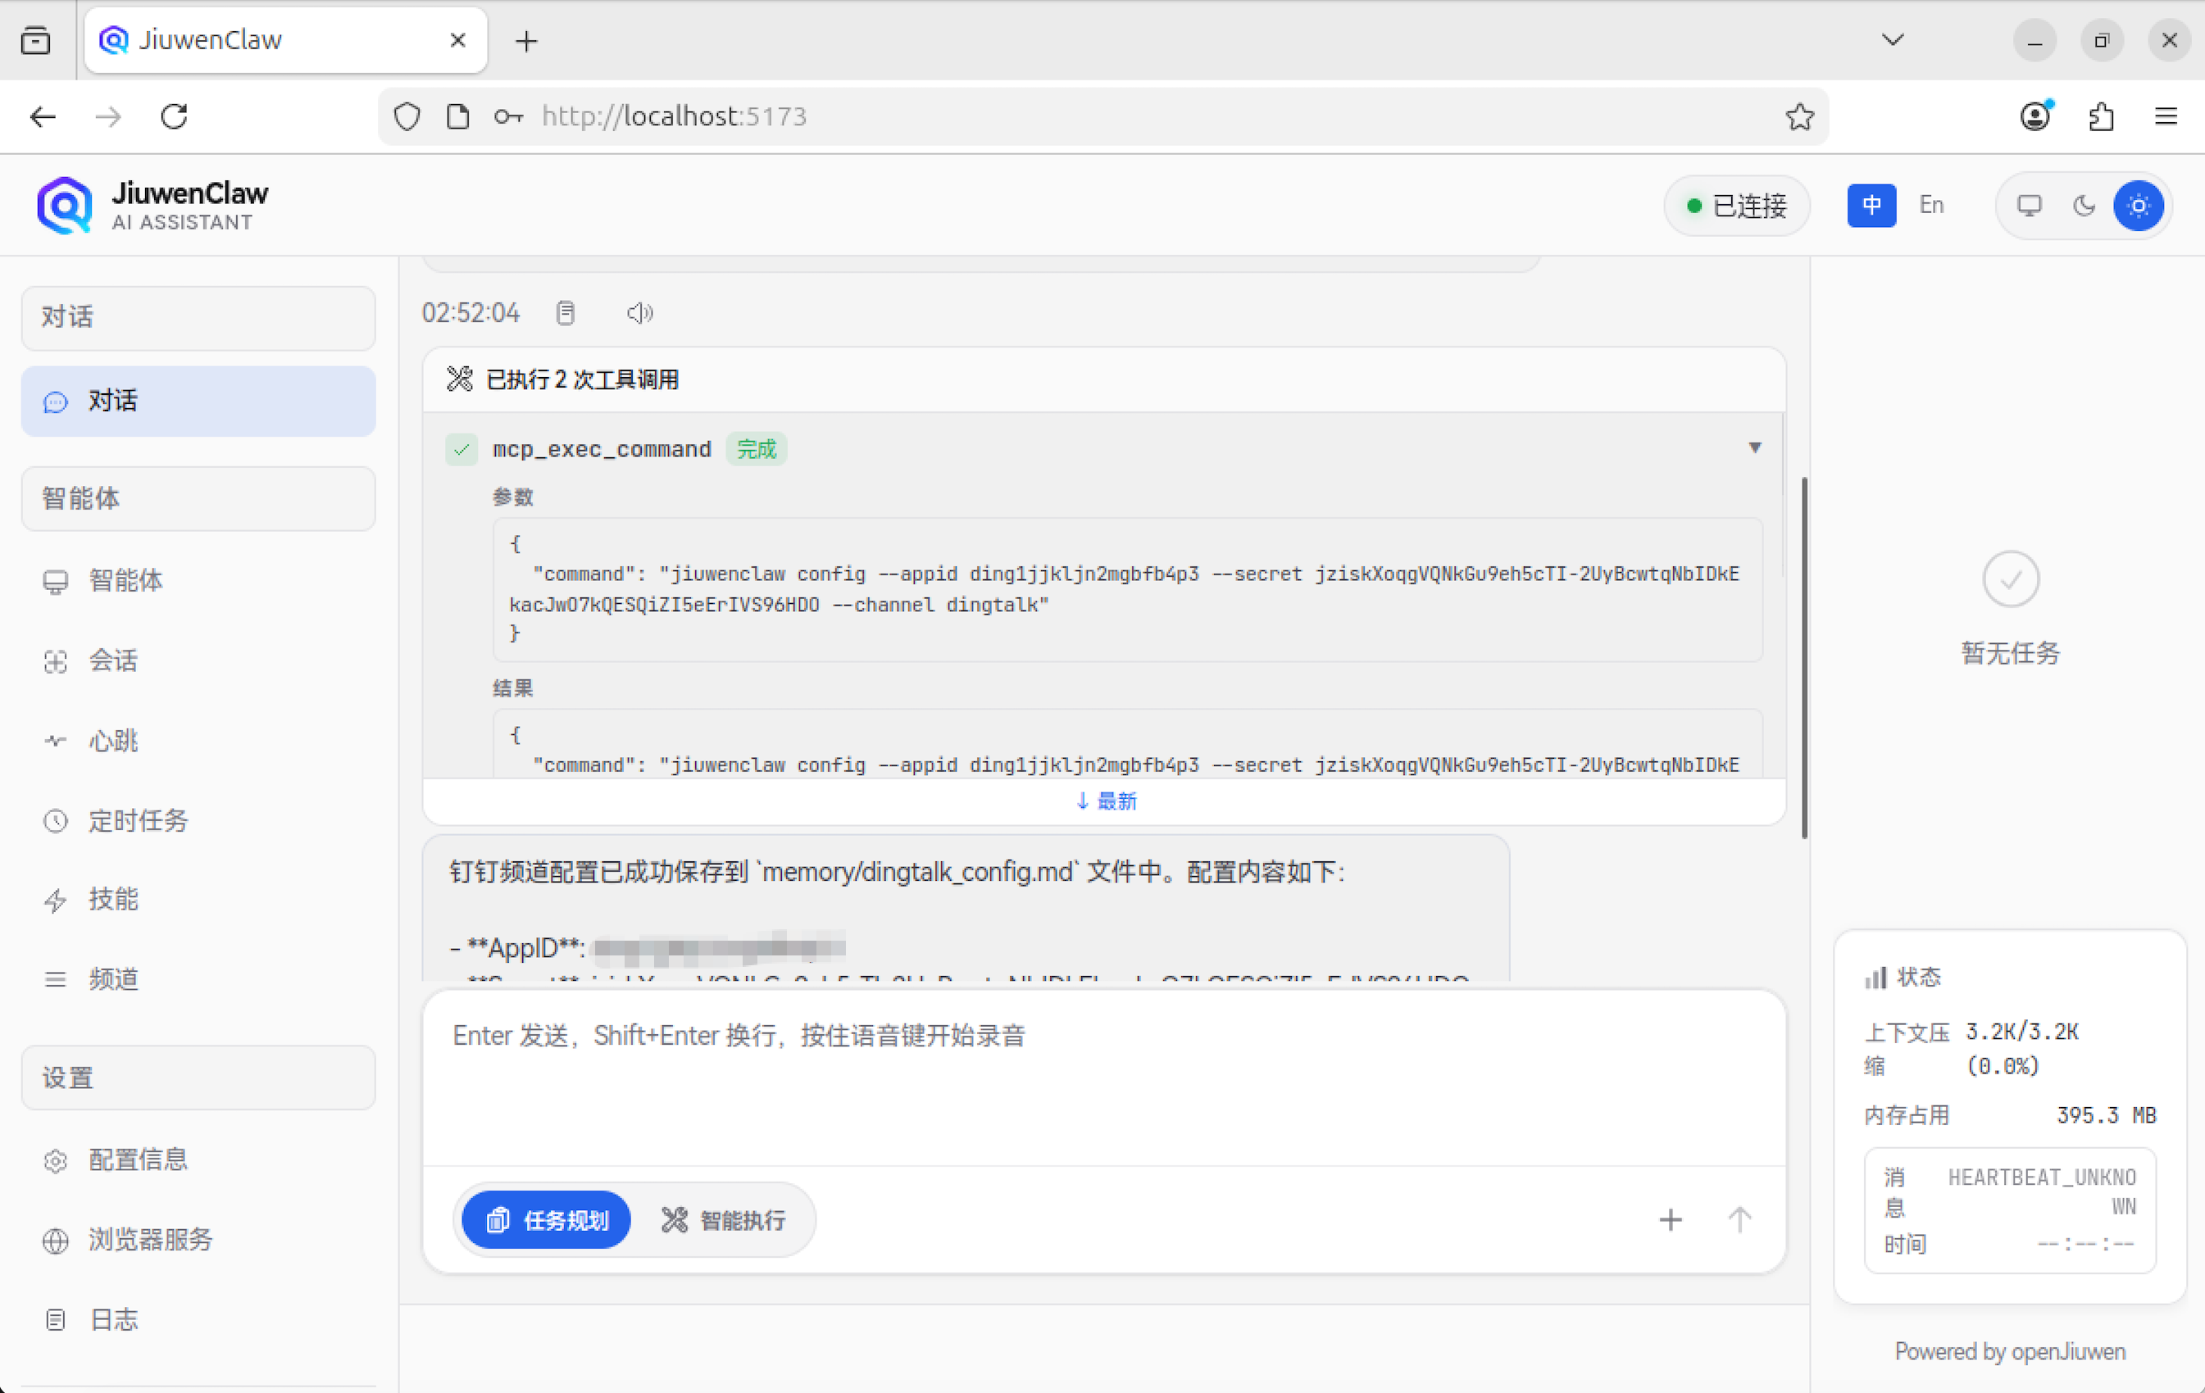Collapse the mcp_exec_command tool call details

[1755, 448]
